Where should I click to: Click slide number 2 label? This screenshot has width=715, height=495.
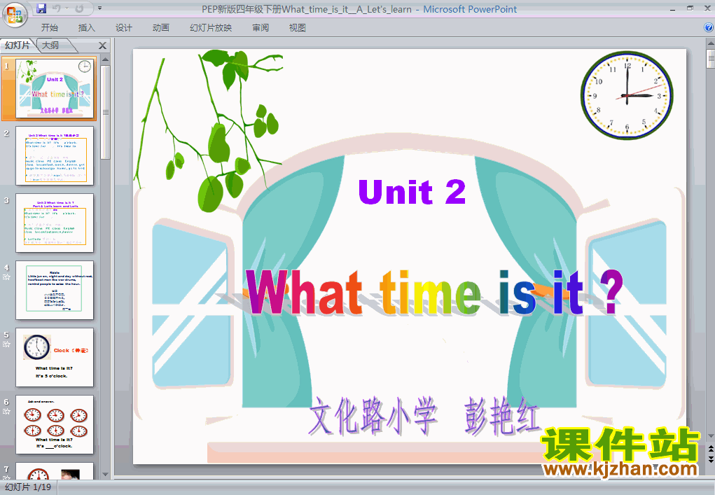pyautogui.click(x=6, y=133)
